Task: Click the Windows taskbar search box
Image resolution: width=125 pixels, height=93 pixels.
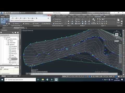Action: click(20, 80)
